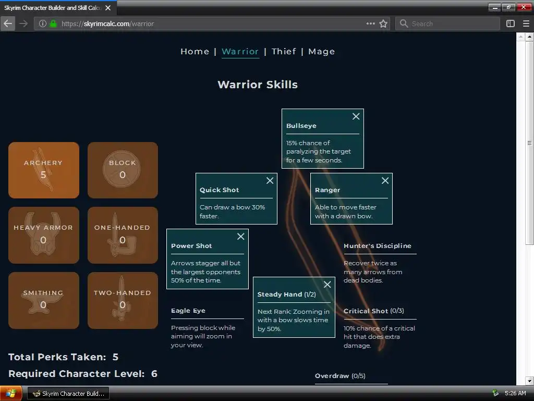
Task: Select the Archery skill tile
Action: (x=44, y=170)
